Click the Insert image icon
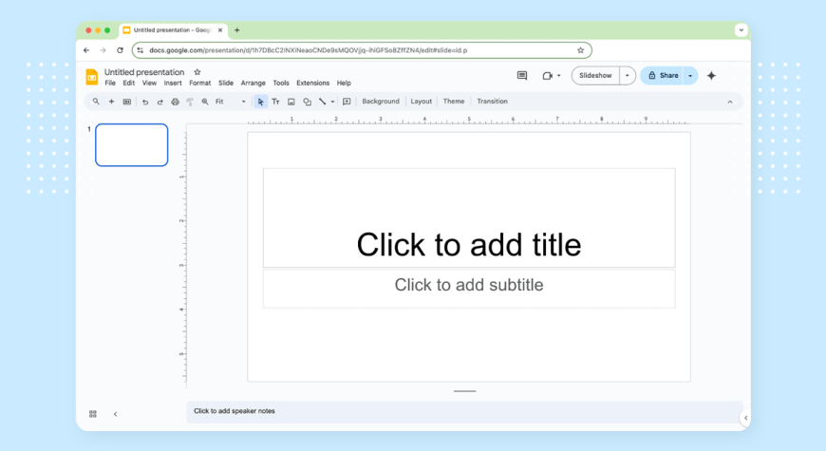 [291, 102]
